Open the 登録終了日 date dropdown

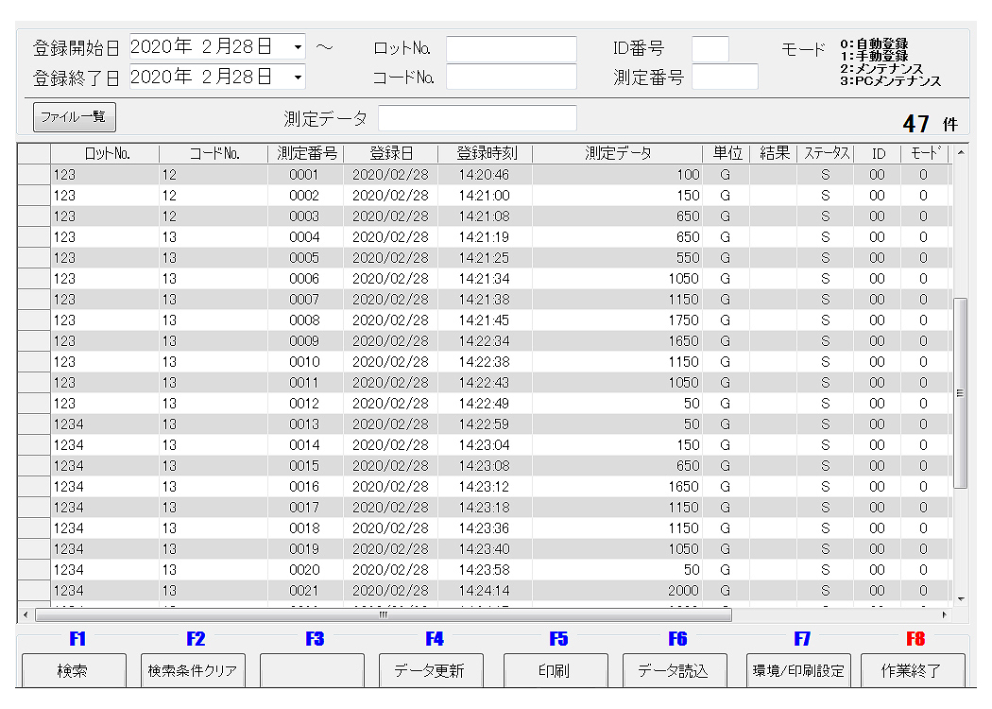pos(298,77)
